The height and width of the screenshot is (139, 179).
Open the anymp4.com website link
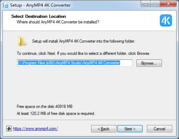click(x=36, y=129)
